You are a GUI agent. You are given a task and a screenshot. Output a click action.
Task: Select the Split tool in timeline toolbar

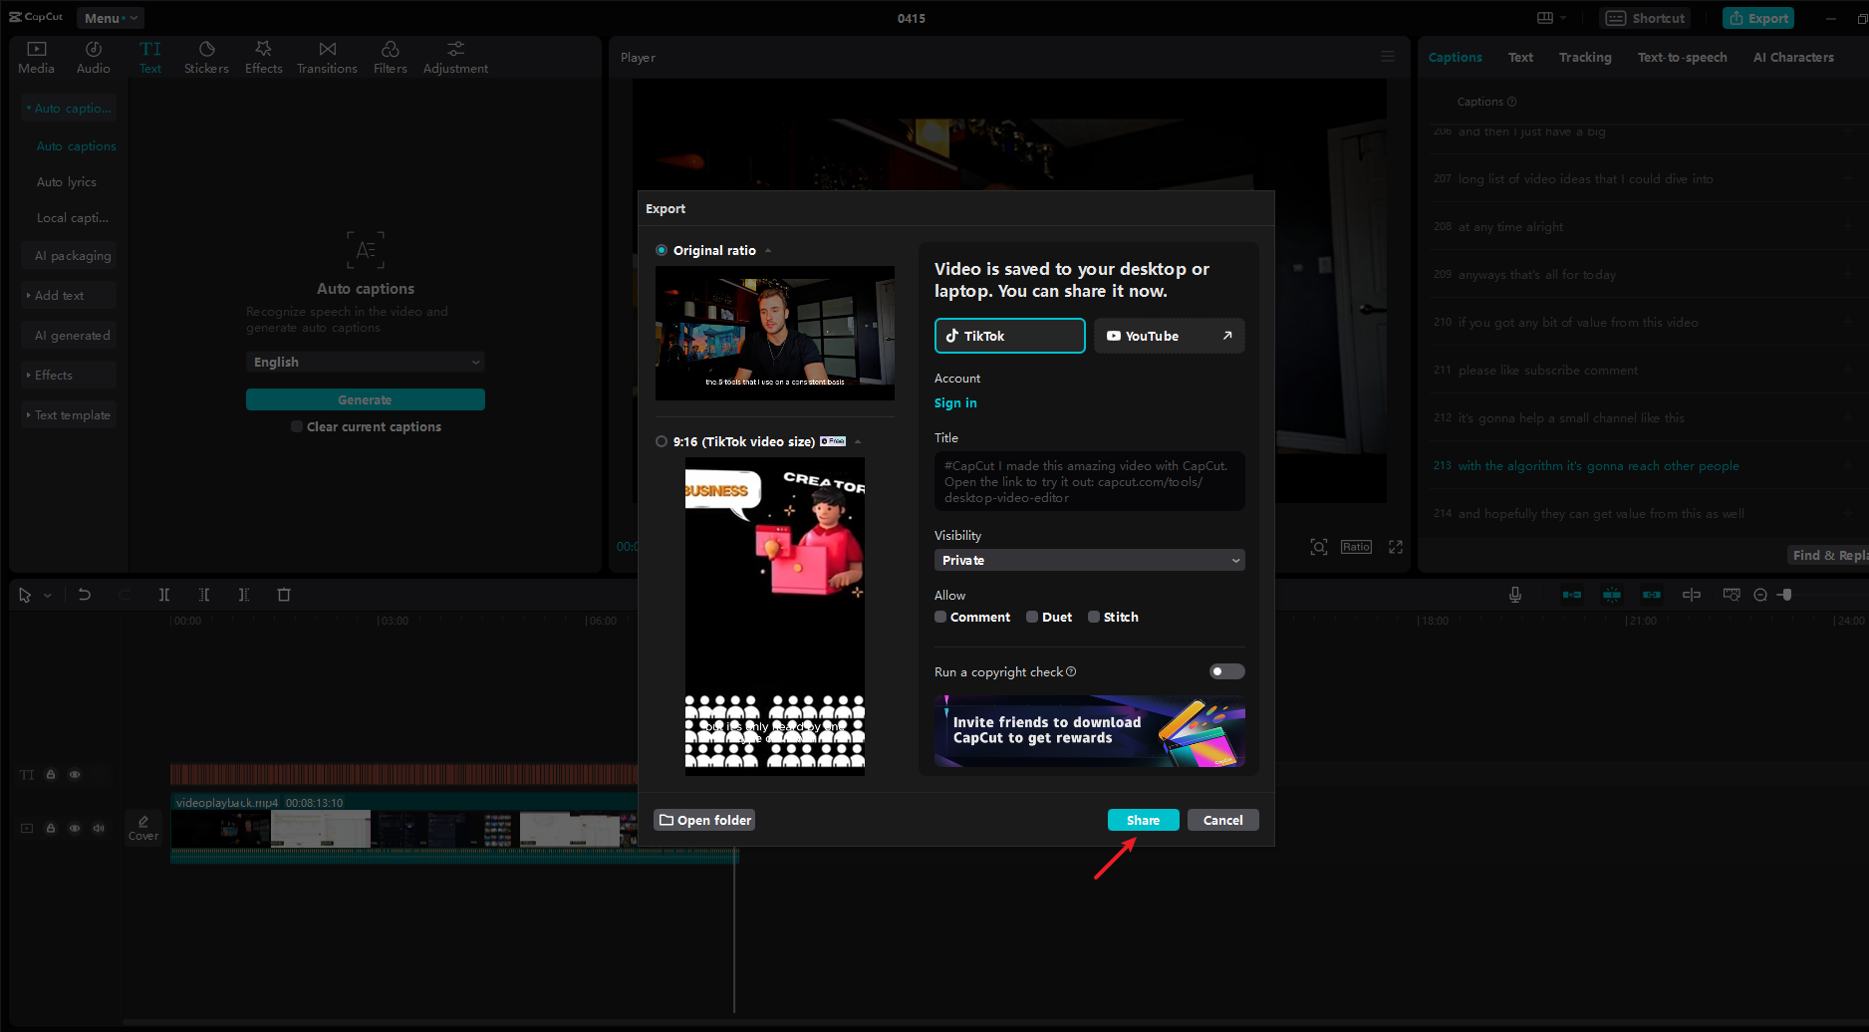[164, 595]
